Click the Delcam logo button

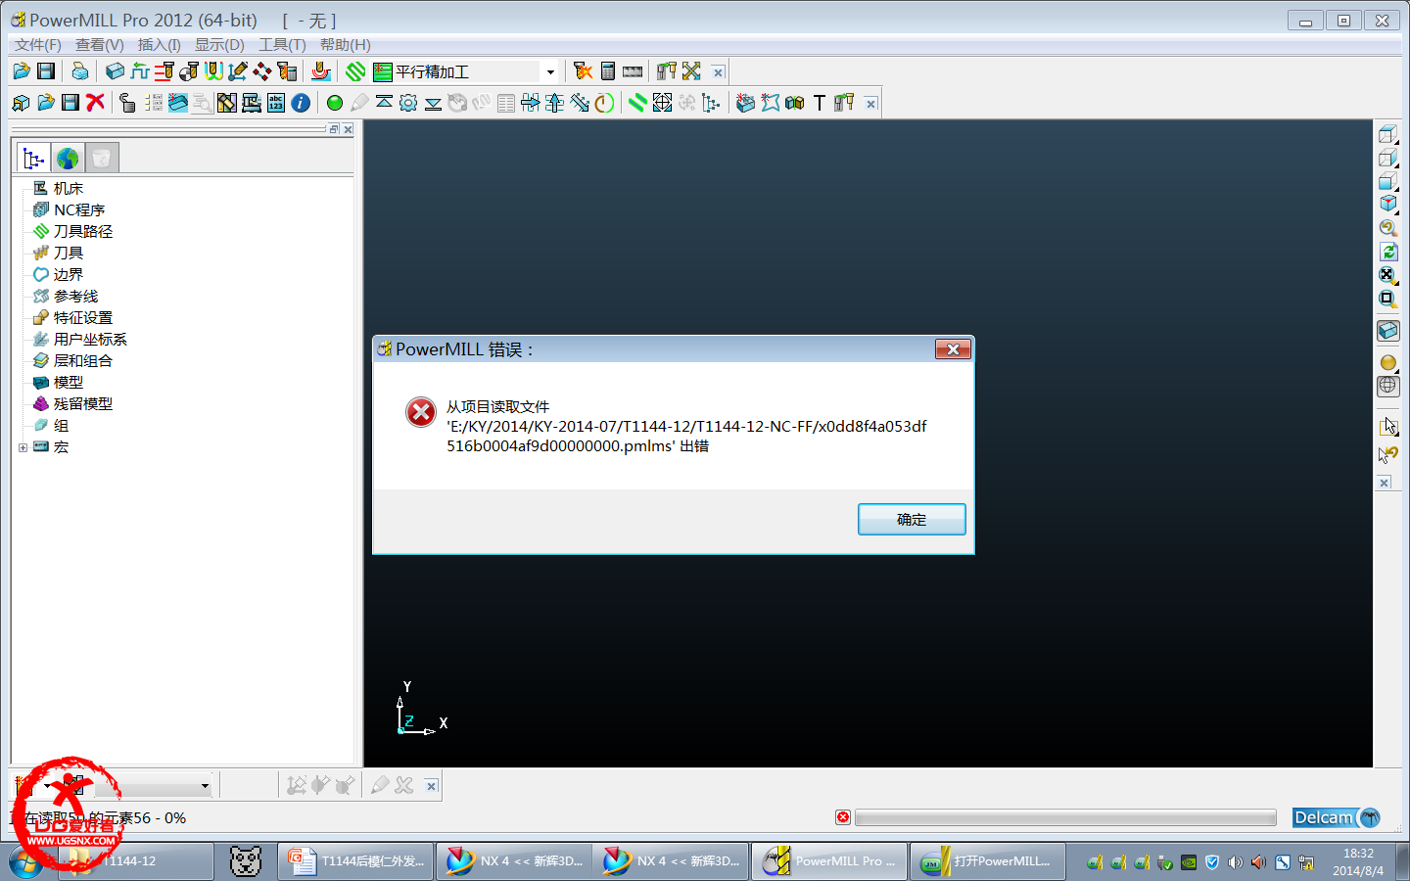tap(1337, 817)
